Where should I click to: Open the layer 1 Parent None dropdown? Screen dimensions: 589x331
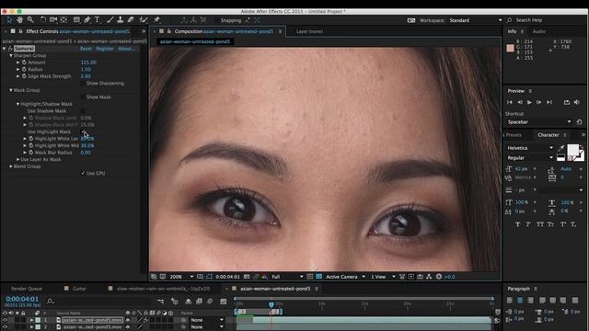206,320
